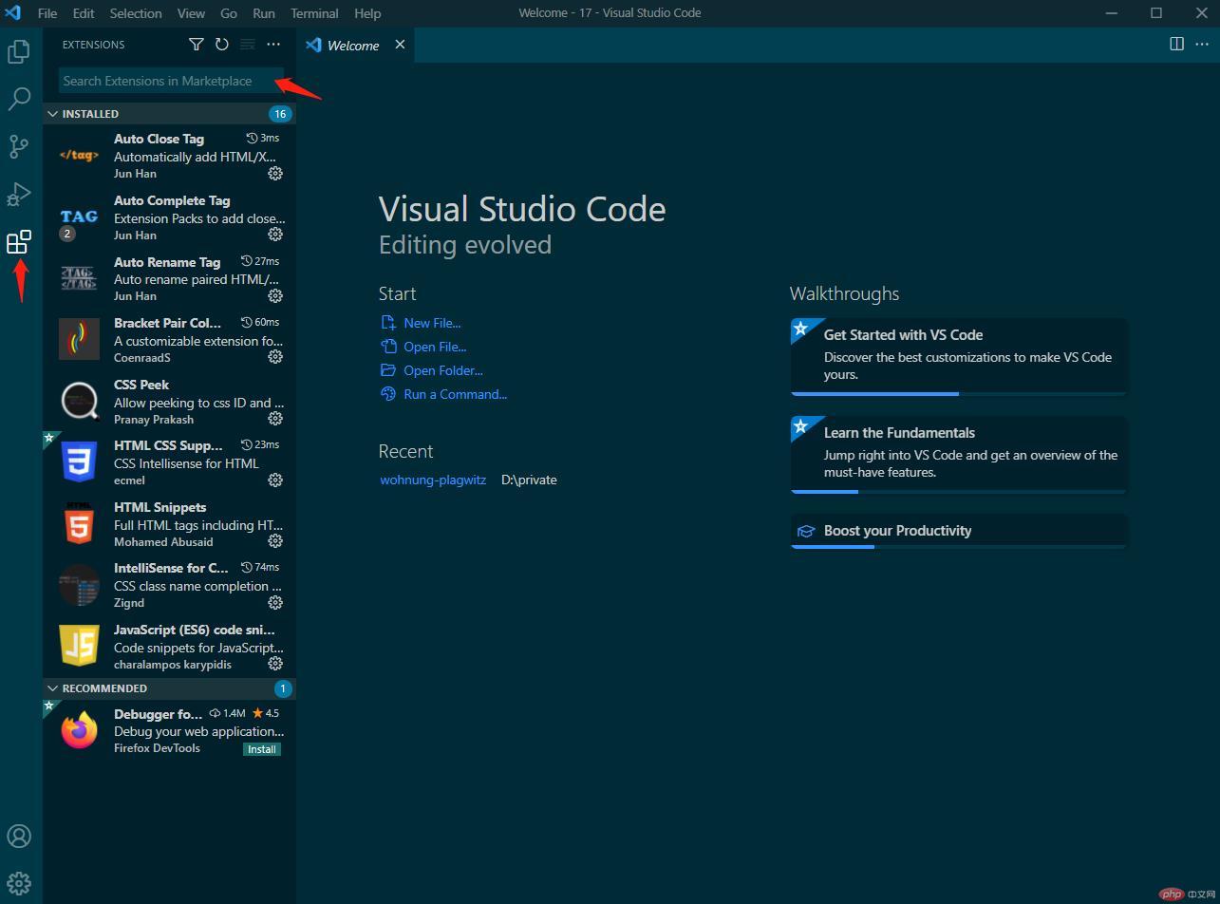The height and width of the screenshot is (904, 1220).
Task: Select the CSS Peek extension
Action: coord(169,401)
